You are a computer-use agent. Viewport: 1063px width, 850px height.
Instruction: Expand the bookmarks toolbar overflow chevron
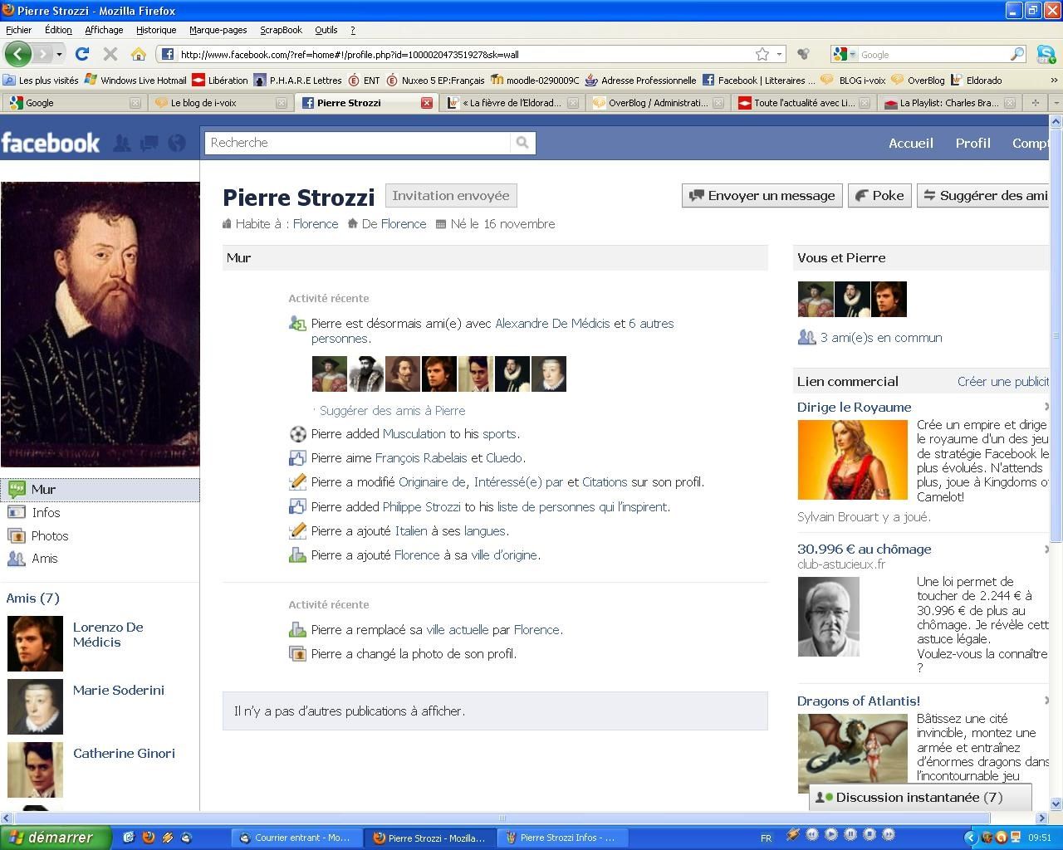click(1054, 81)
